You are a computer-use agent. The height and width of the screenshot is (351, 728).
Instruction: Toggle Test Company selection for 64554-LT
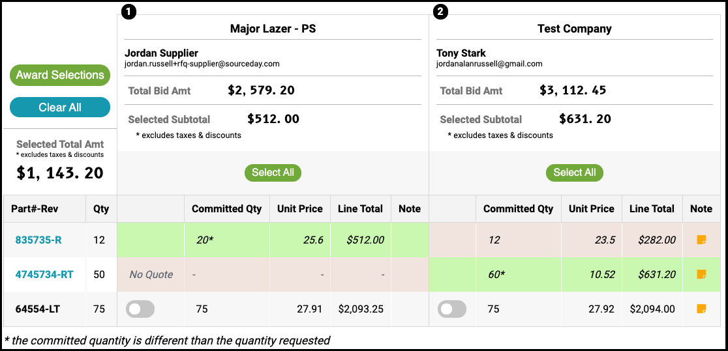pos(452,309)
